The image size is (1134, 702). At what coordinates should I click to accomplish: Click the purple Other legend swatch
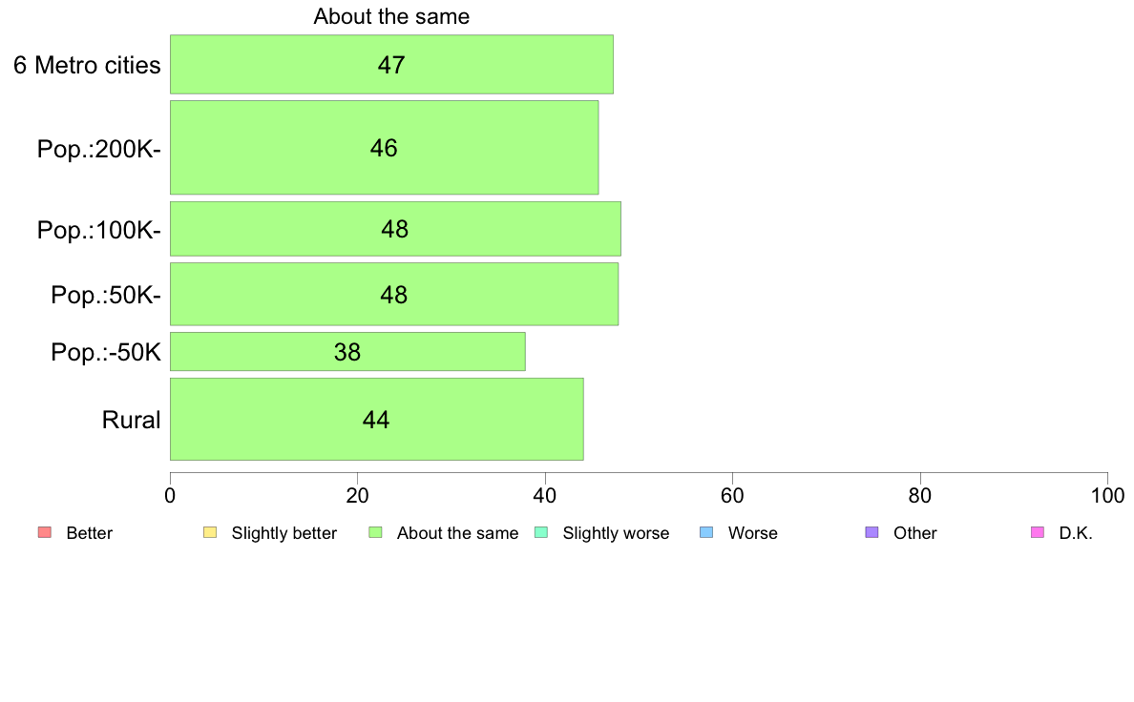point(872,533)
